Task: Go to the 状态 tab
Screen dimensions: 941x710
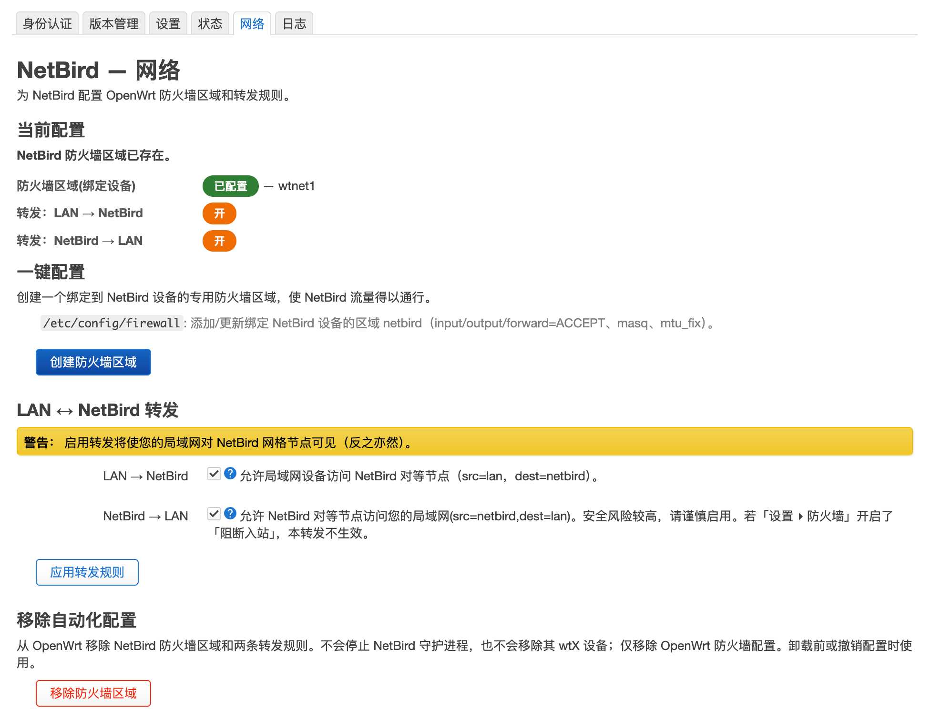Action: click(210, 23)
